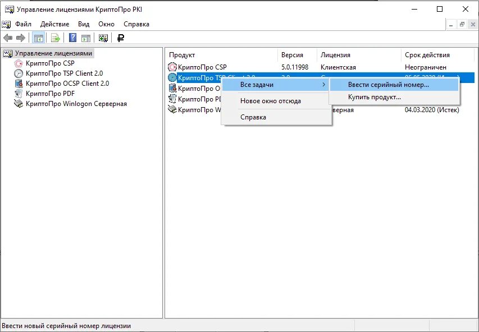Open the Файл menu
The width and height of the screenshot is (479, 332).
click(x=23, y=24)
